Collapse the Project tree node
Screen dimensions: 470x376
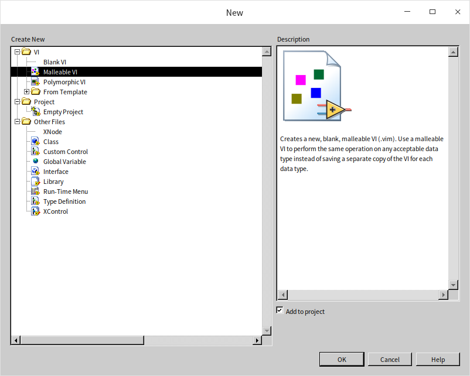click(x=18, y=102)
